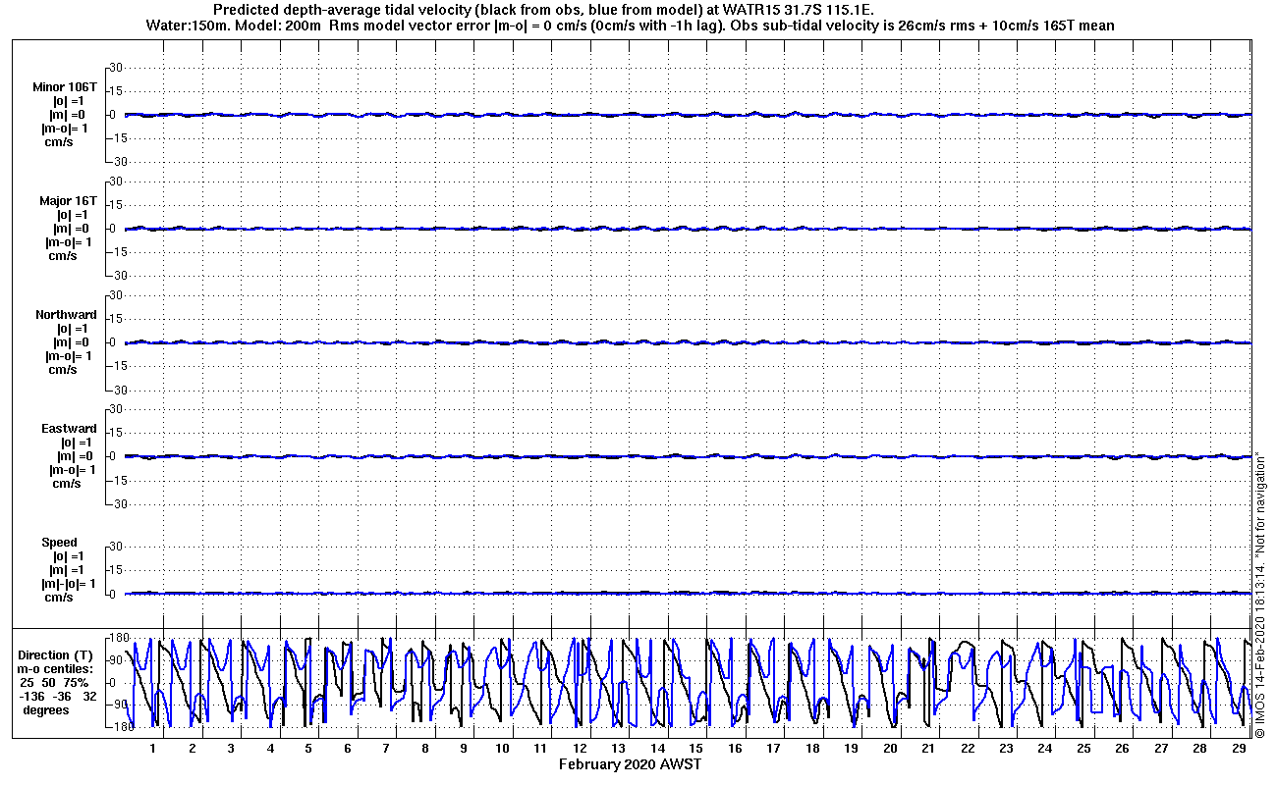Click the 180 tick on the Direction axis
Screen dimensions: 1277x785
click(119, 638)
